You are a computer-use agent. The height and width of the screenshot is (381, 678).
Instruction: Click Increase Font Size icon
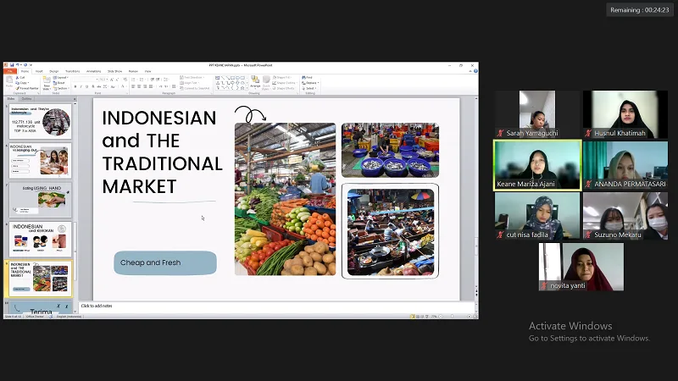112,80
